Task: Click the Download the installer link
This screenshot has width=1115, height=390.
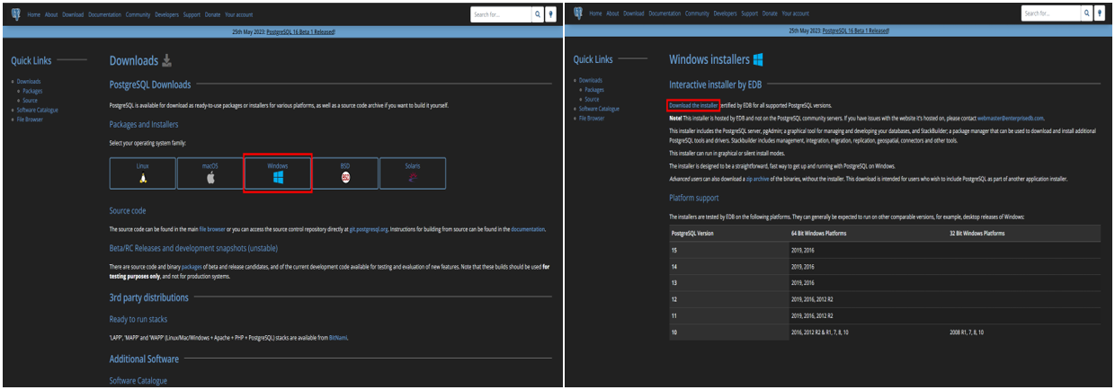Action: coord(694,105)
